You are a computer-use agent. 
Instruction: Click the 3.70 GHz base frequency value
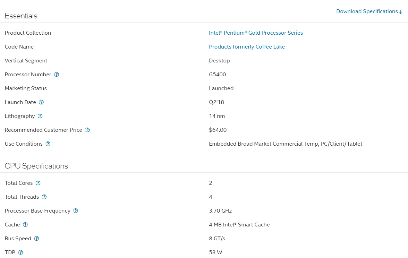(x=220, y=211)
